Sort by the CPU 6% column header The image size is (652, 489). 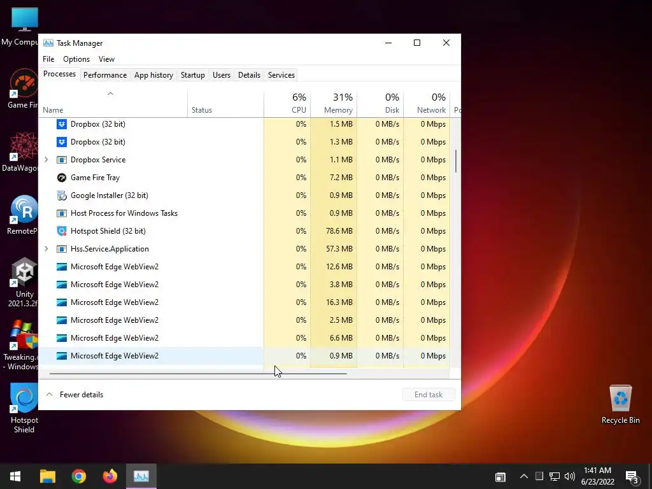coord(287,103)
